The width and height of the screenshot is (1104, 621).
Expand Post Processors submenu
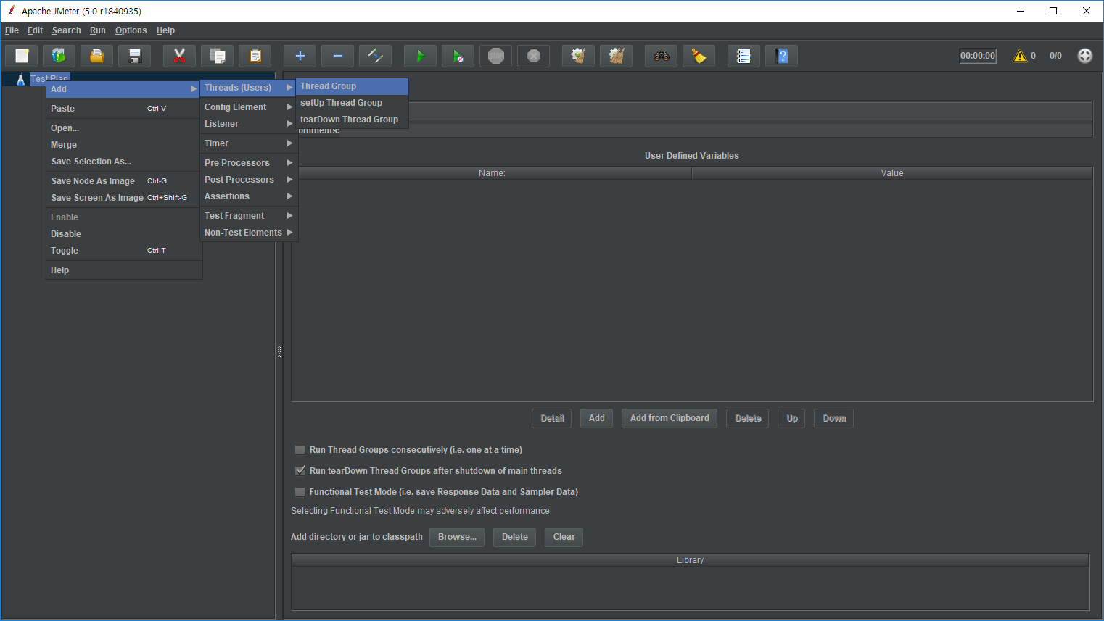tap(248, 180)
